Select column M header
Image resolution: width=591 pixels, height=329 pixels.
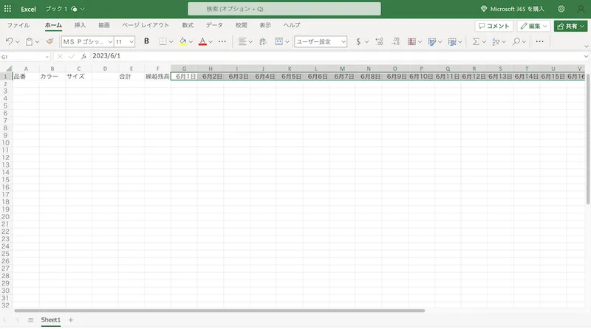point(342,69)
